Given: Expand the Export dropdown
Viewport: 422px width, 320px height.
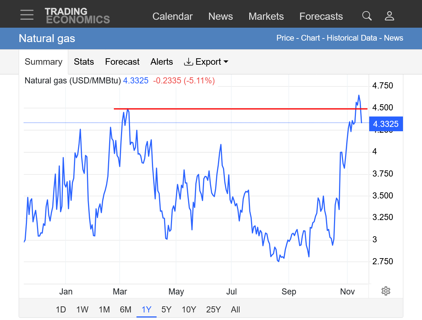Looking at the screenshot, I should click(x=206, y=62).
